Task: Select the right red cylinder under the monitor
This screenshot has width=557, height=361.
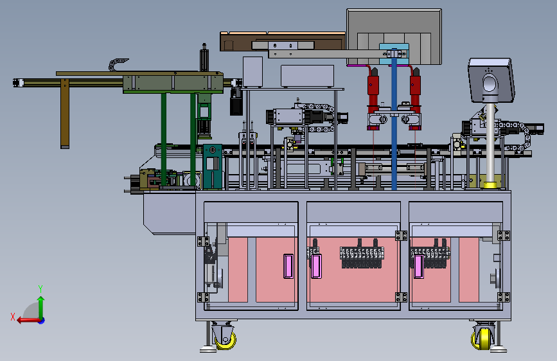Action: click(x=415, y=98)
